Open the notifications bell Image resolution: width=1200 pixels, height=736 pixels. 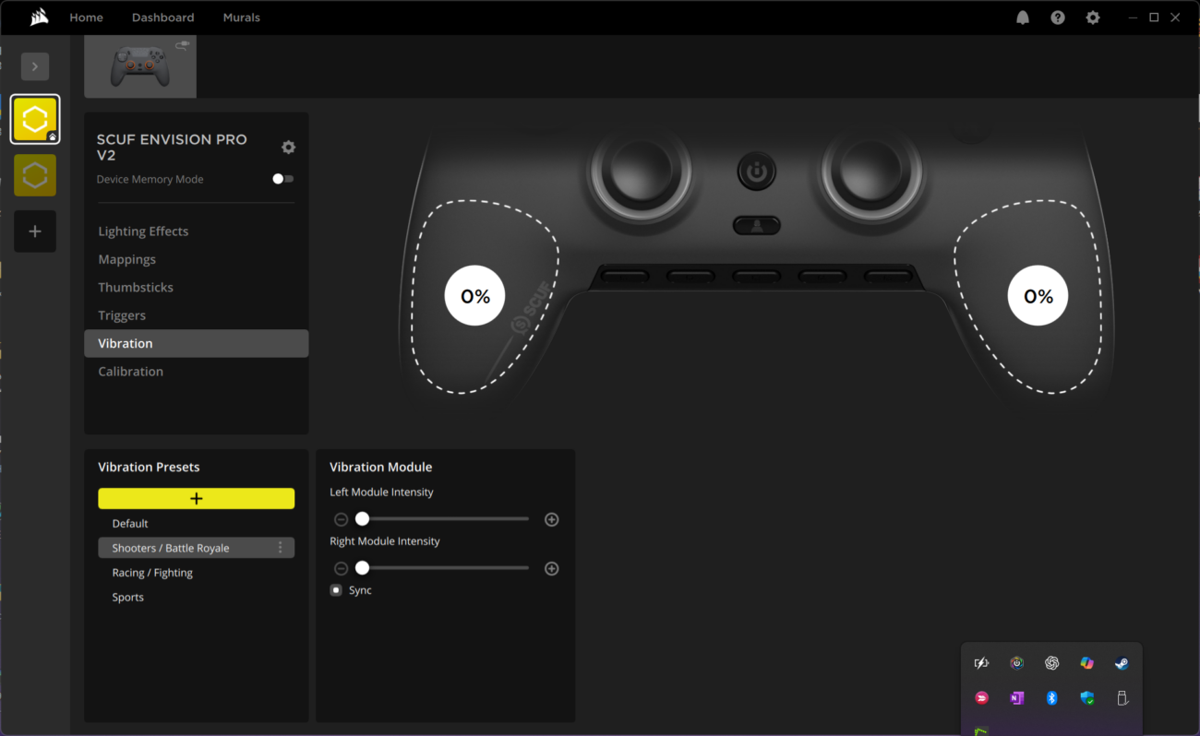tap(1023, 18)
